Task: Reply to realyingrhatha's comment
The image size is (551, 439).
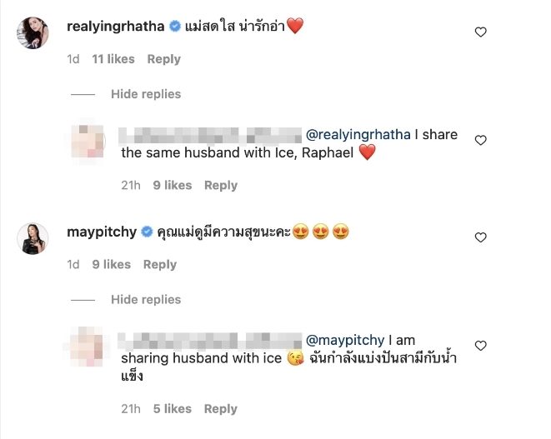Action: 163,59
